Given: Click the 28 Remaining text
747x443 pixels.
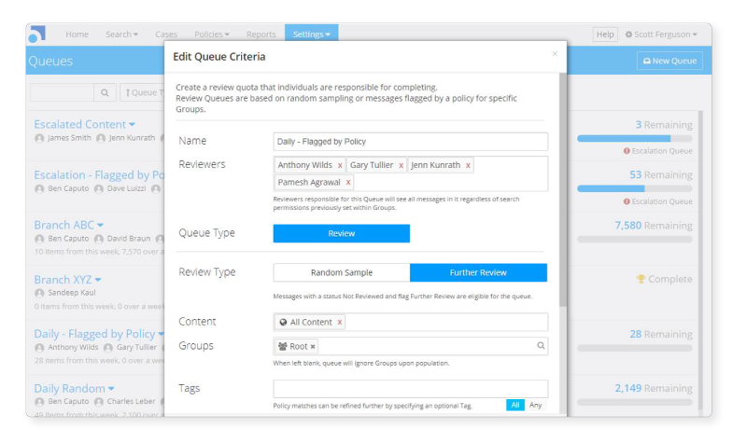Looking at the screenshot, I should point(661,335).
